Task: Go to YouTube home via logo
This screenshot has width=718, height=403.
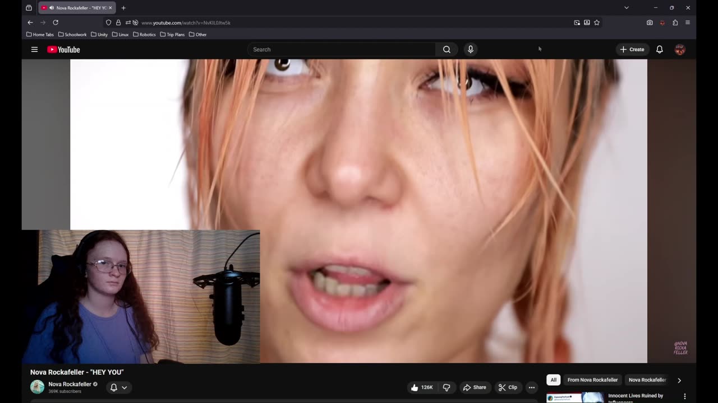Action: point(63,49)
